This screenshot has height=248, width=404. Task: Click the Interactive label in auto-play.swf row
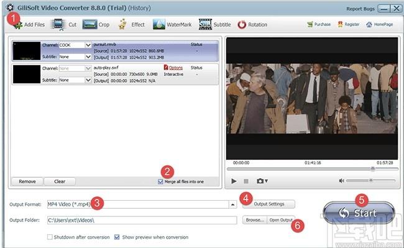coord(173,74)
